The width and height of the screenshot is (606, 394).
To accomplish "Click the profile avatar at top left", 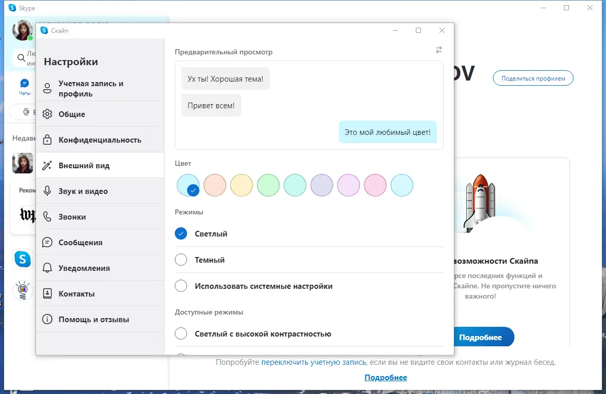I will click(22, 30).
